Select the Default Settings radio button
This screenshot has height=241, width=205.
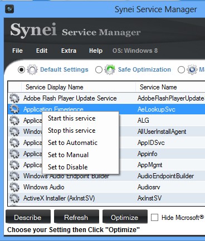tap(21, 70)
